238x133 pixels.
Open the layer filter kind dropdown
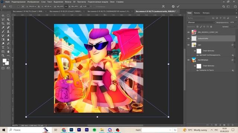[196, 18]
